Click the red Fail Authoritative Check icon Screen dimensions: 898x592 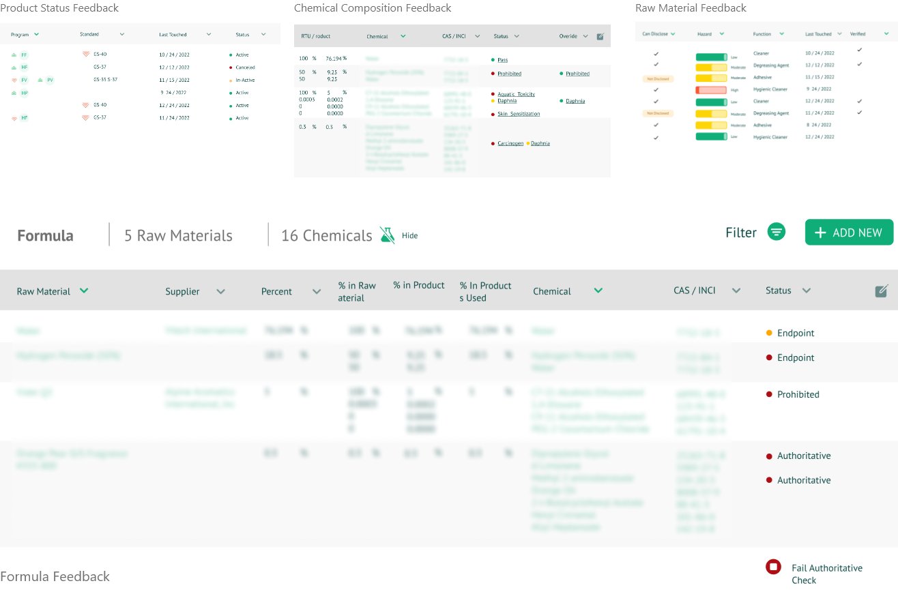pos(773,567)
